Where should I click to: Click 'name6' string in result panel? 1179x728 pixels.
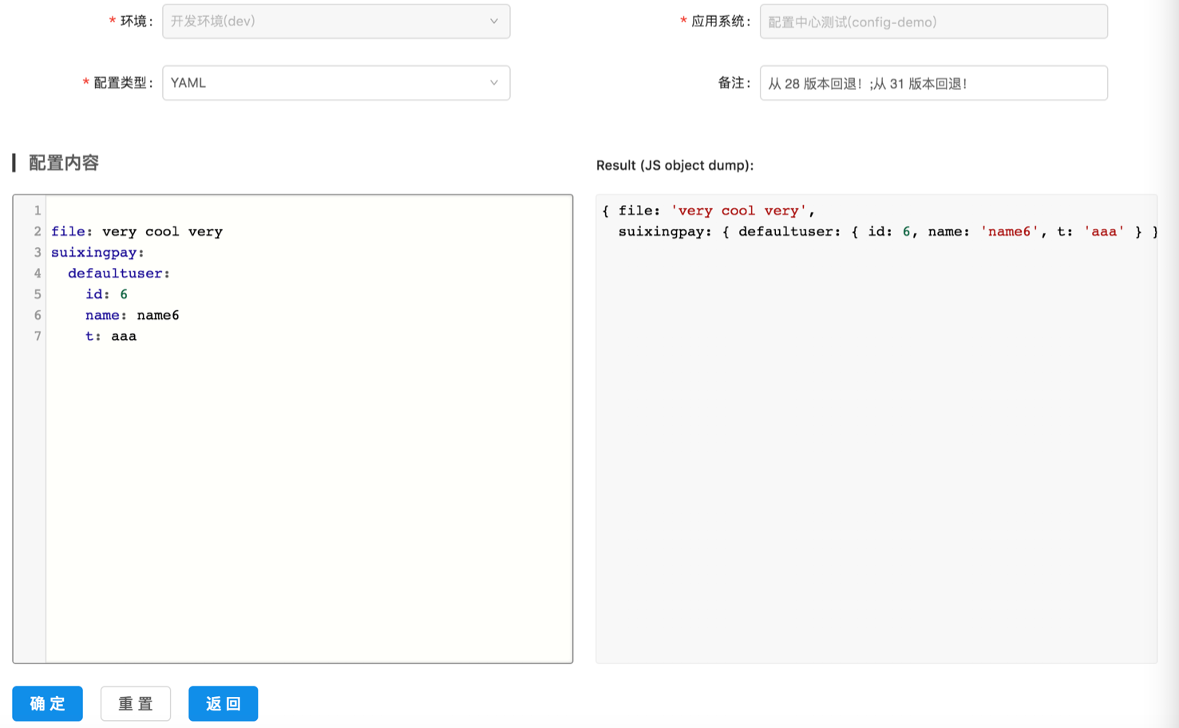pos(1010,231)
